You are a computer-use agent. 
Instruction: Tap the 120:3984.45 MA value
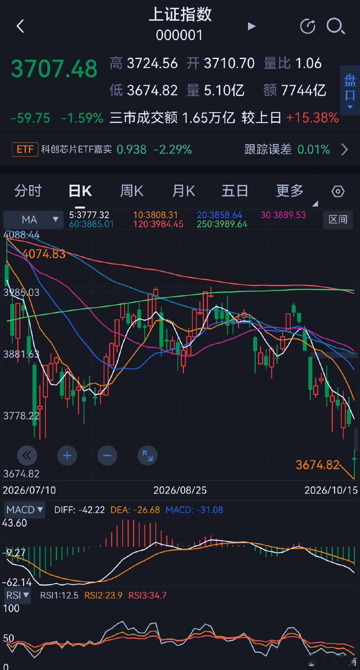pos(158,224)
